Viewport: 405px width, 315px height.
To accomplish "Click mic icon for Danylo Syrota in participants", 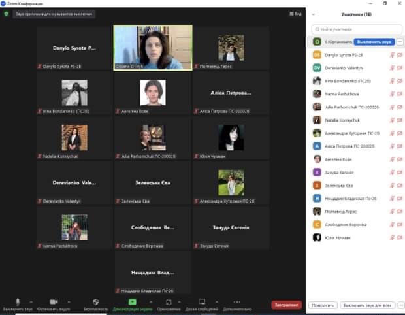I will [x=392, y=55].
